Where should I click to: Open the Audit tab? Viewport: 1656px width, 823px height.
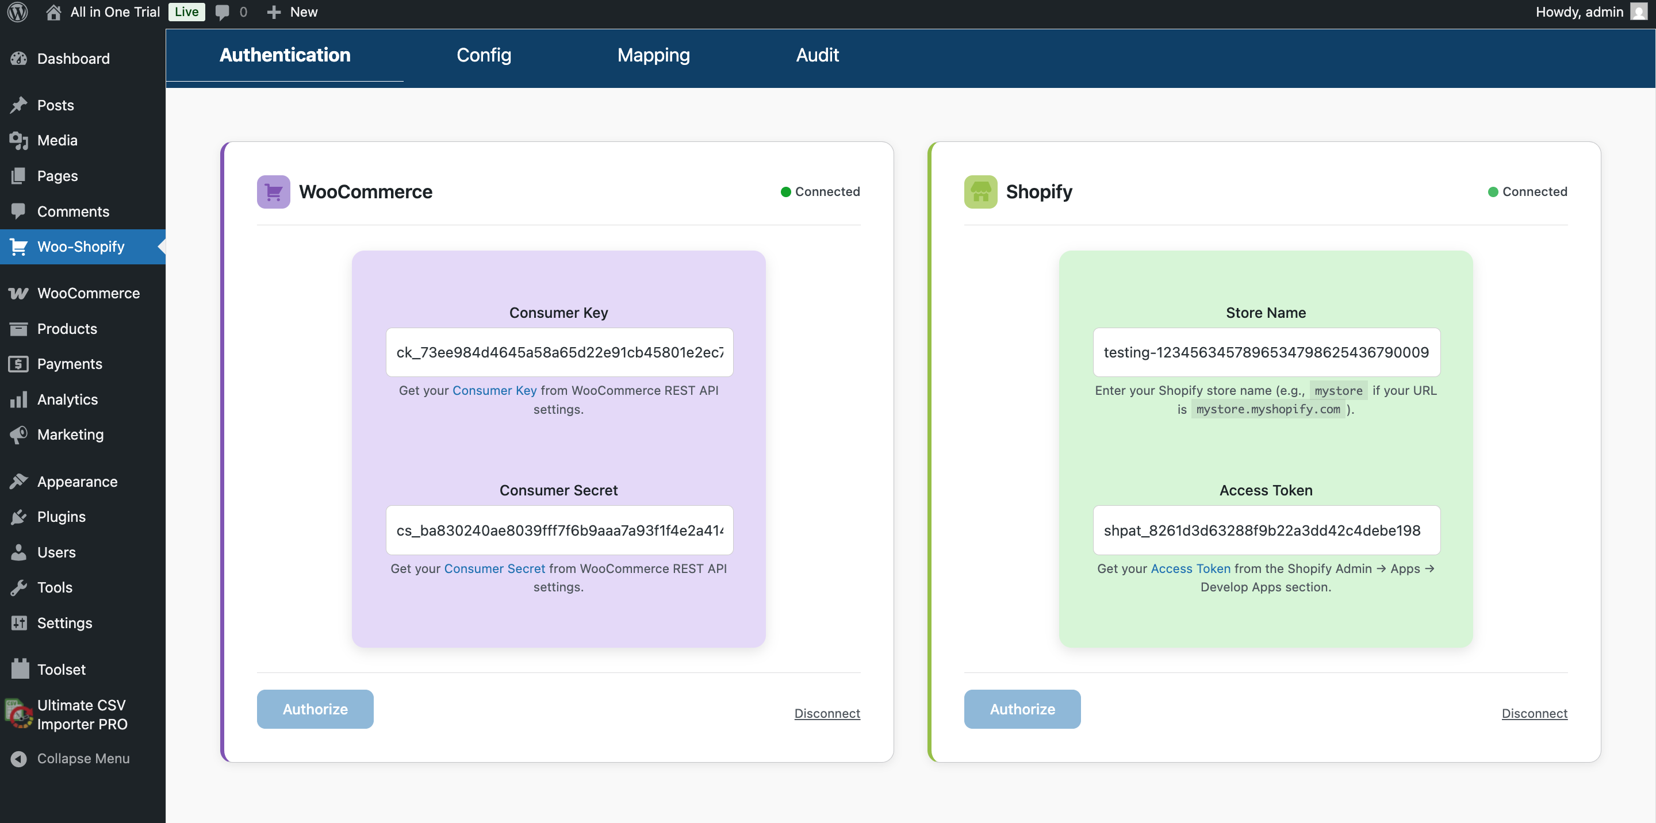tap(817, 55)
